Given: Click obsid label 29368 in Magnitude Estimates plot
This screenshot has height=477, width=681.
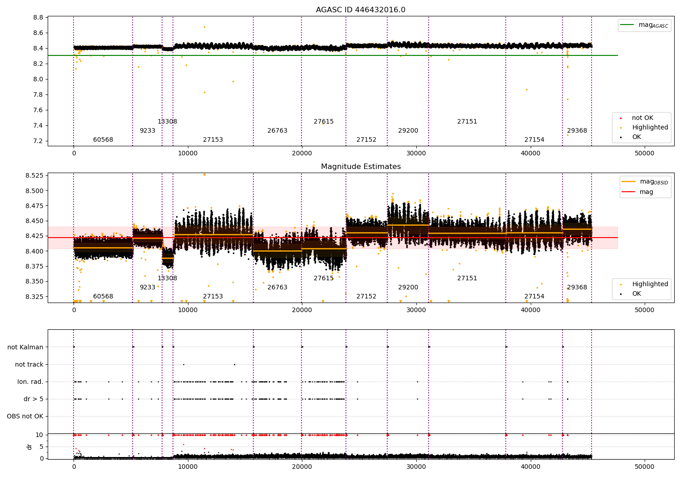Looking at the screenshot, I should coord(577,288).
